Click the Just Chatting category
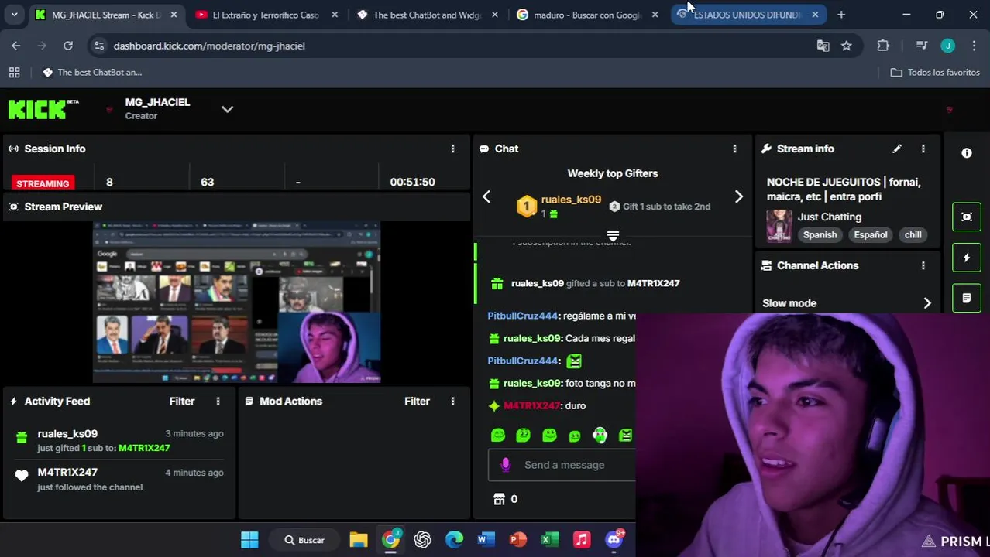 pos(829,217)
